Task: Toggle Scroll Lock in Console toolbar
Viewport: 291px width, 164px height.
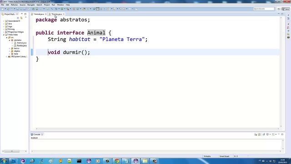Action: pos(259,134)
